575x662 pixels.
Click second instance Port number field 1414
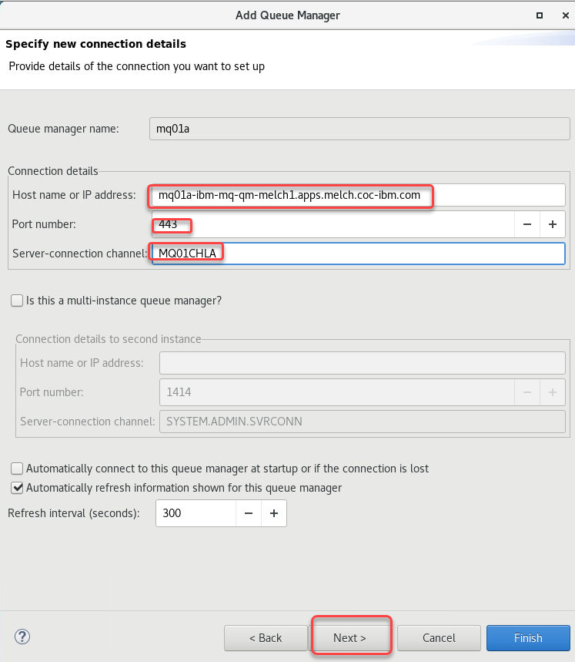[336, 392]
